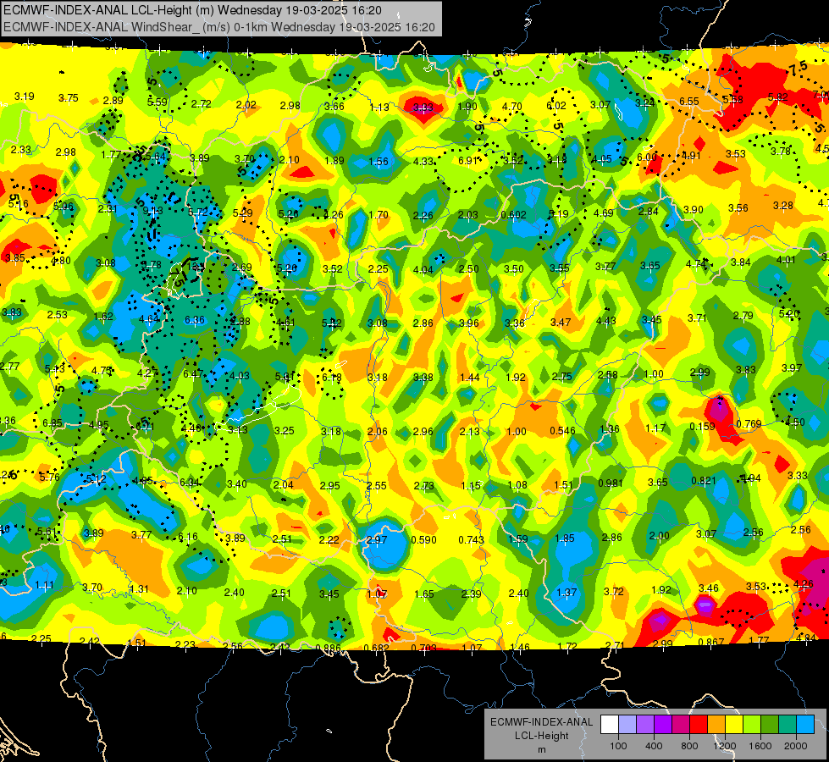Click the wind shear value '6.16'
The width and height of the screenshot is (829, 762).
pos(188,536)
